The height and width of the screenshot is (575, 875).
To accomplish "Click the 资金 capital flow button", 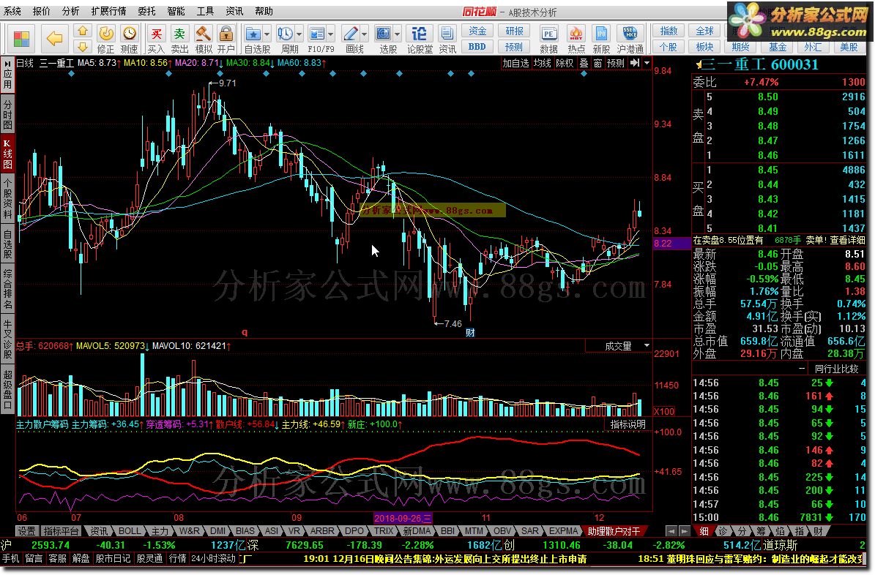I will coord(477,31).
